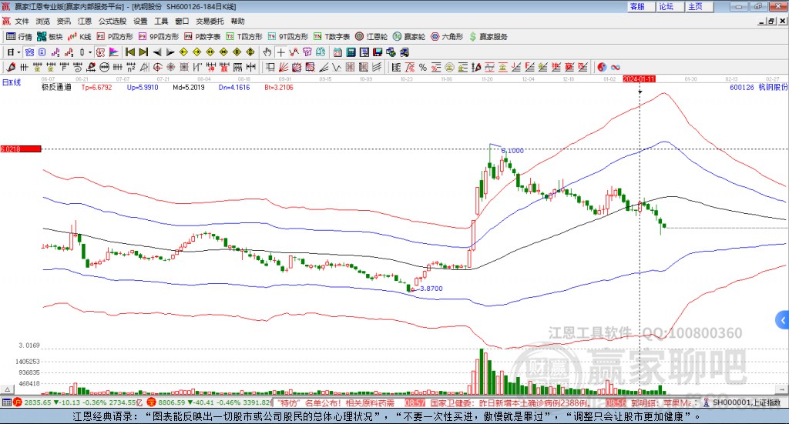
Task: Toggle the 极 reversal channel indicator button
Action: coord(100,52)
